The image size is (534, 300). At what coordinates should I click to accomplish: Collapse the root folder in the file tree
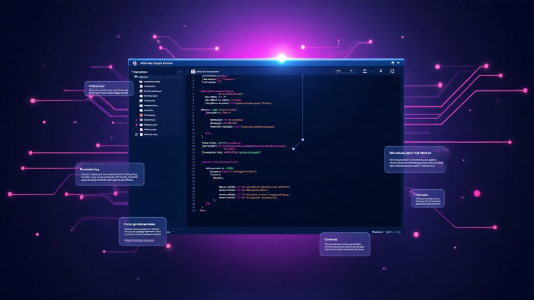pyautogui.click(x=136, y=77)
